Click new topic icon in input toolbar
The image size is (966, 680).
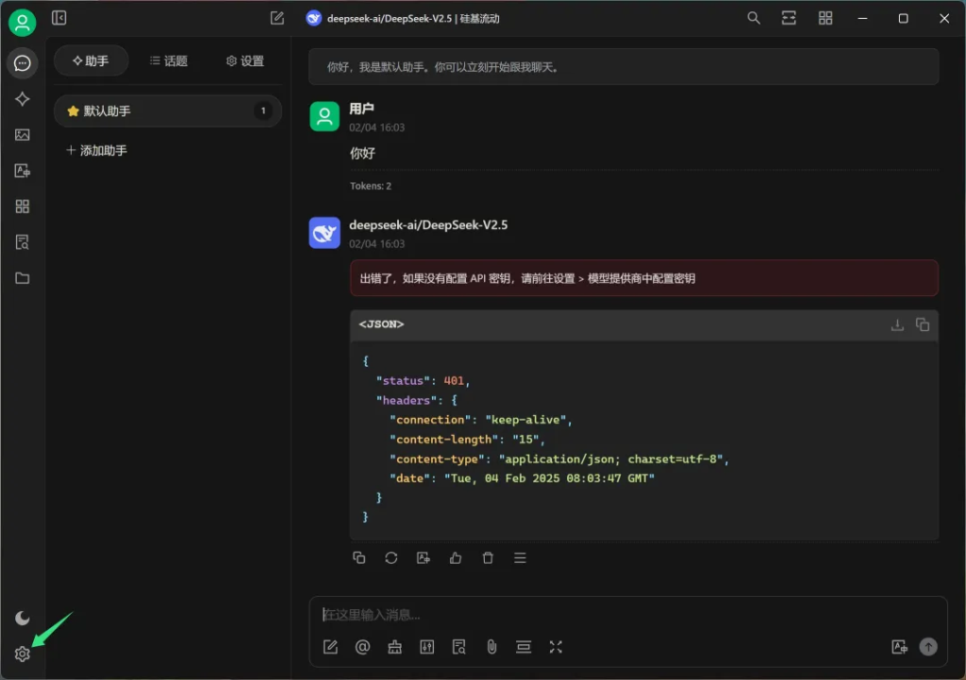tap(330, 647)
